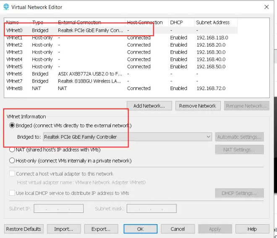Image resolution: width=277 pixels, height=238 pixels.
Task: Select the VMnet5 row
Action: coord(120,67)
